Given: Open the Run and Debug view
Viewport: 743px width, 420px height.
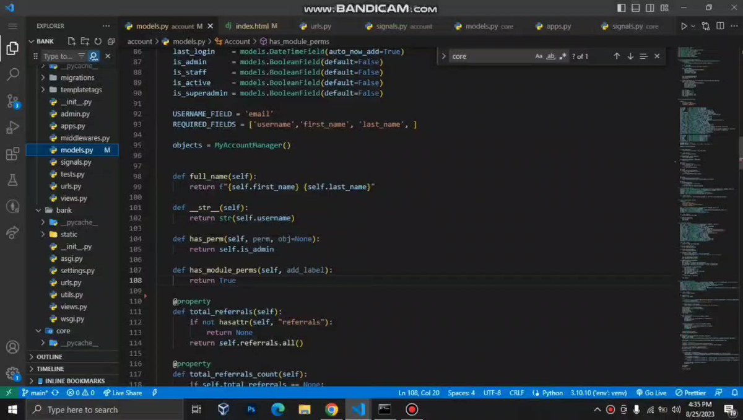Looking at the screenshot, I should pos(12,128).
